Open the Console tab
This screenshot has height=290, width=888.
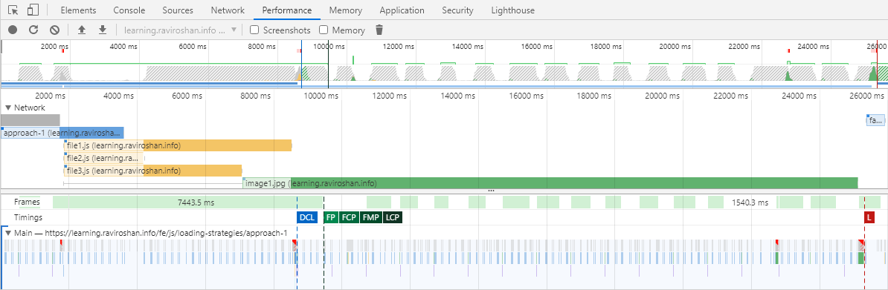pyautogui.click(x=129, y=10)
